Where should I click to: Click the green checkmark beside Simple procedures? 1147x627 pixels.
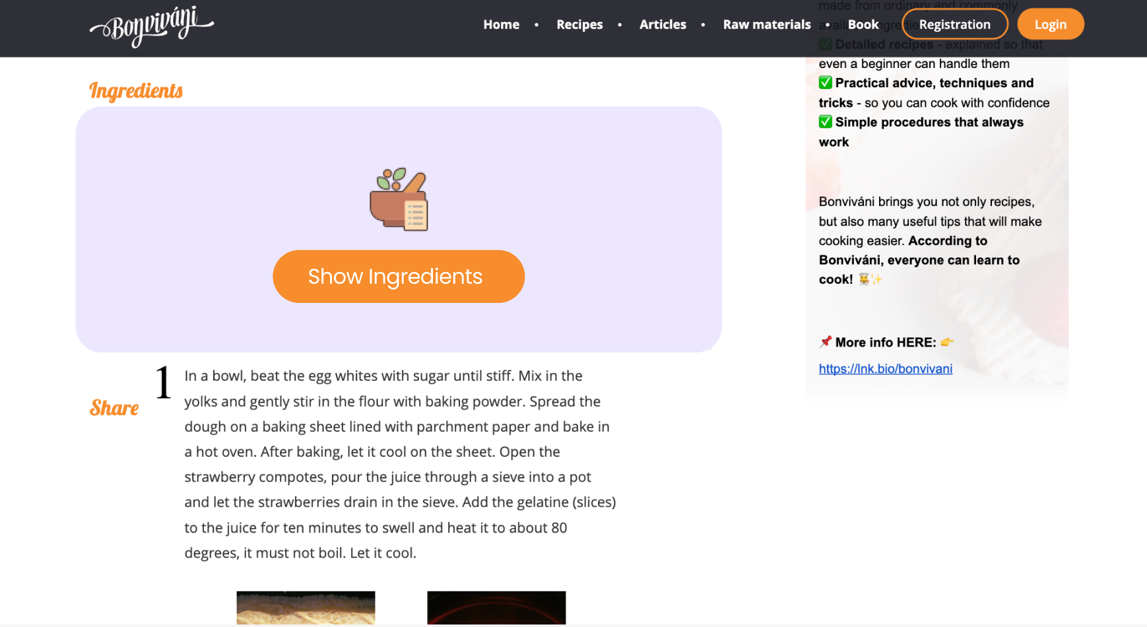pyautogui.click(x=826, y=122)
